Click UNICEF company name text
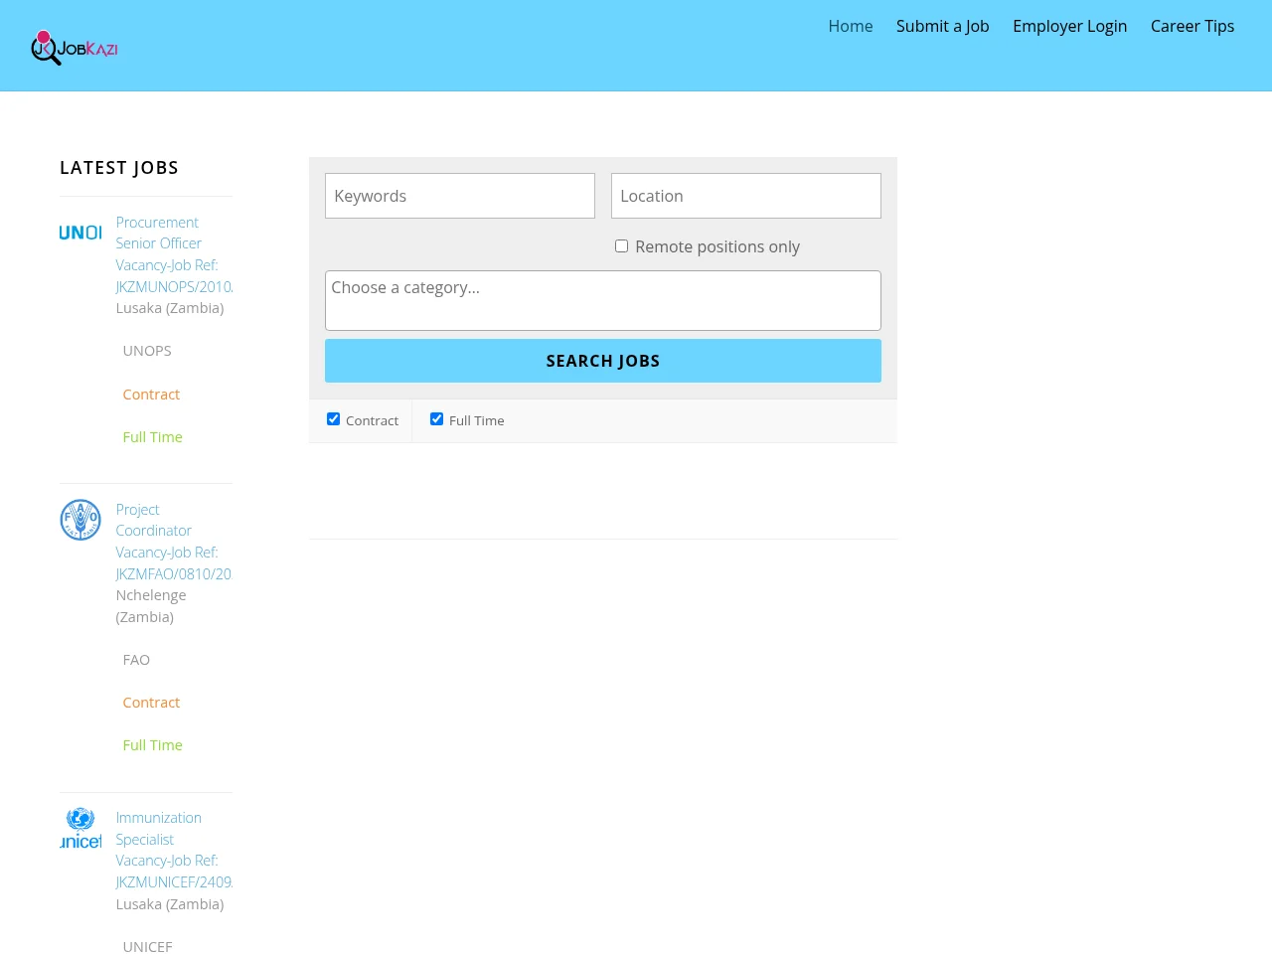Screen dimensions: 1272x954 (x=147, y=947)
